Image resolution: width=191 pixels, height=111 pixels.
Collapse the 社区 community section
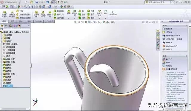coord(186,56)
